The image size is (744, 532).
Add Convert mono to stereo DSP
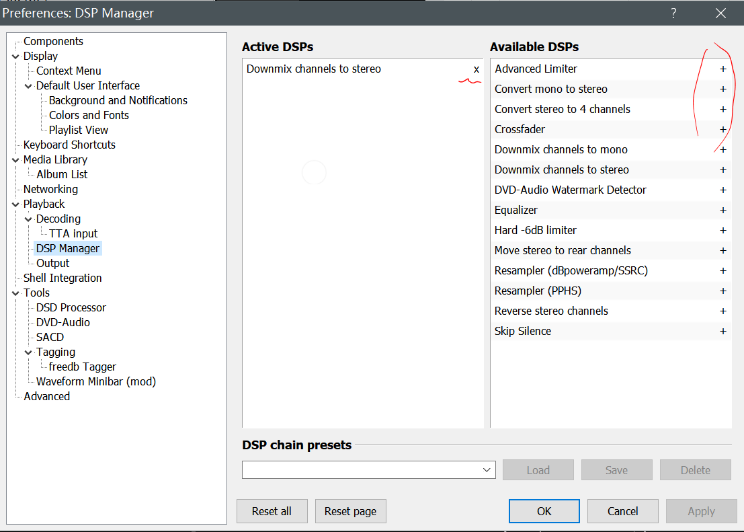[x=723, y=89]
